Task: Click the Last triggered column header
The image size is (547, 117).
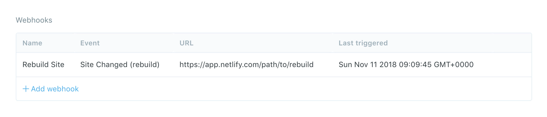Action: pos(363,43)
